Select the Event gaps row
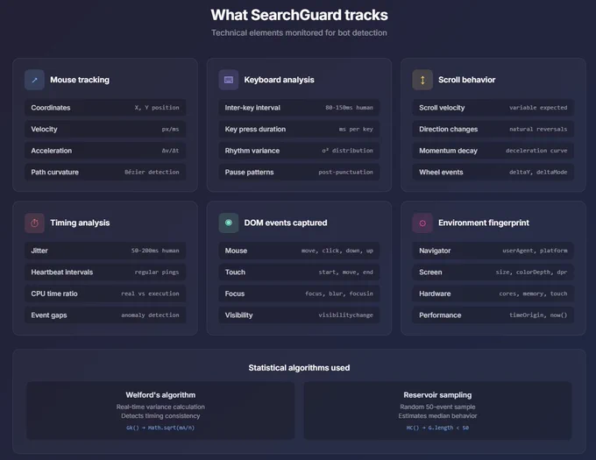Screen dimensions: 596x460 105,315
